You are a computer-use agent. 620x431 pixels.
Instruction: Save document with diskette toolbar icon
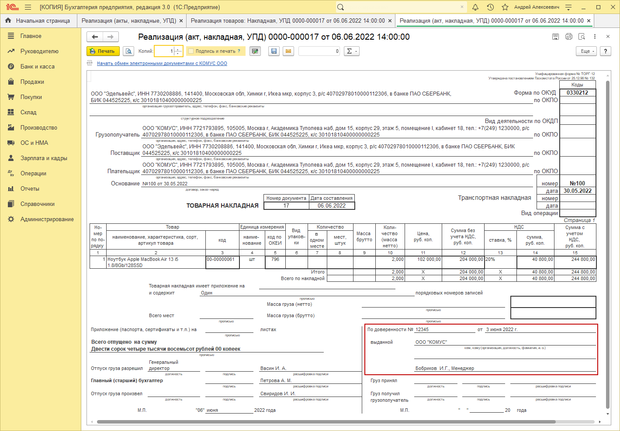[x=274, y=51]
